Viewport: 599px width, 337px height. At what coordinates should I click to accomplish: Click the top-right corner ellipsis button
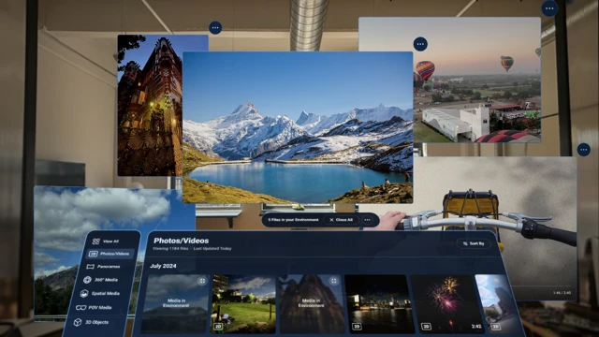(549, 8)
